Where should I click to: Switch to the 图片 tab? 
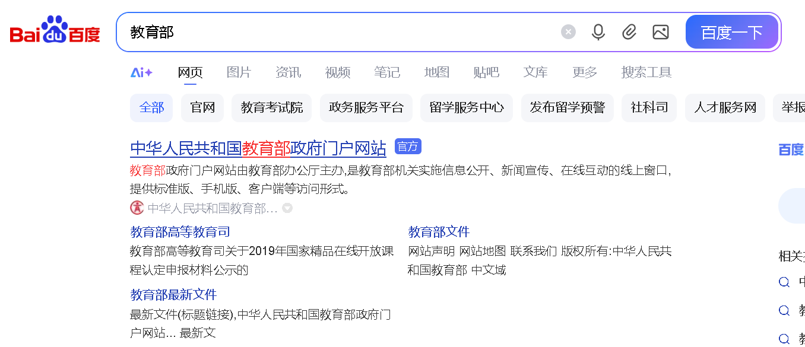click(x=239, y=72)
